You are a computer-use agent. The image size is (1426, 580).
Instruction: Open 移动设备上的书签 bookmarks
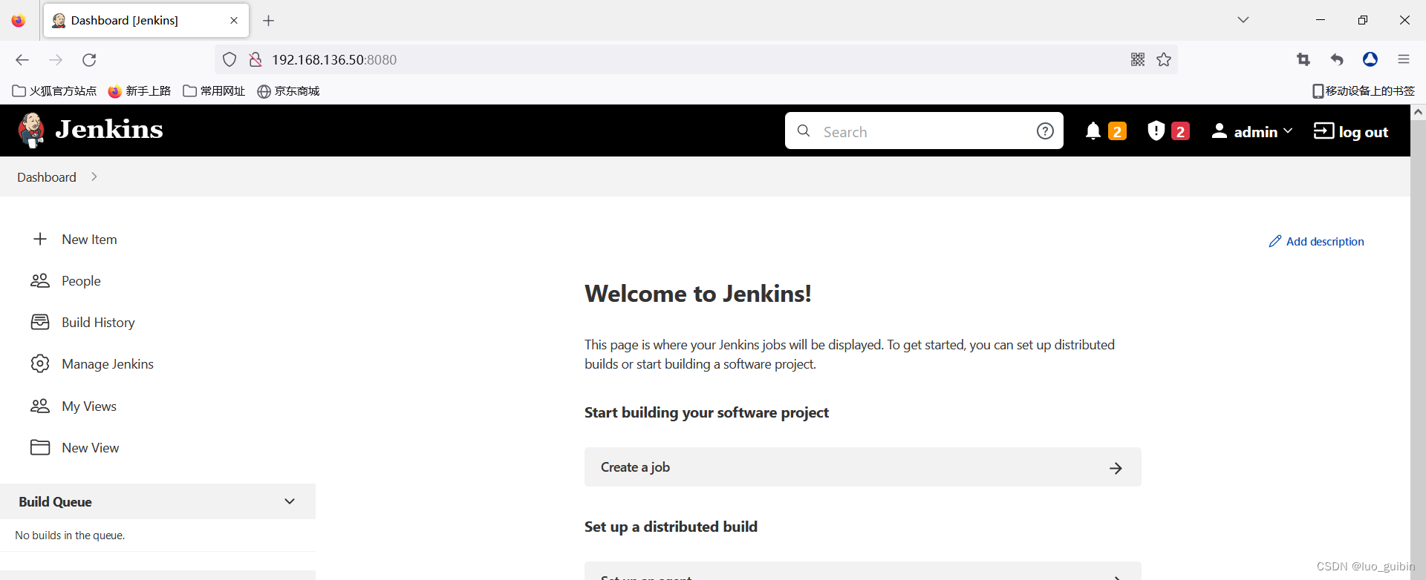(x=1364, y=91)
